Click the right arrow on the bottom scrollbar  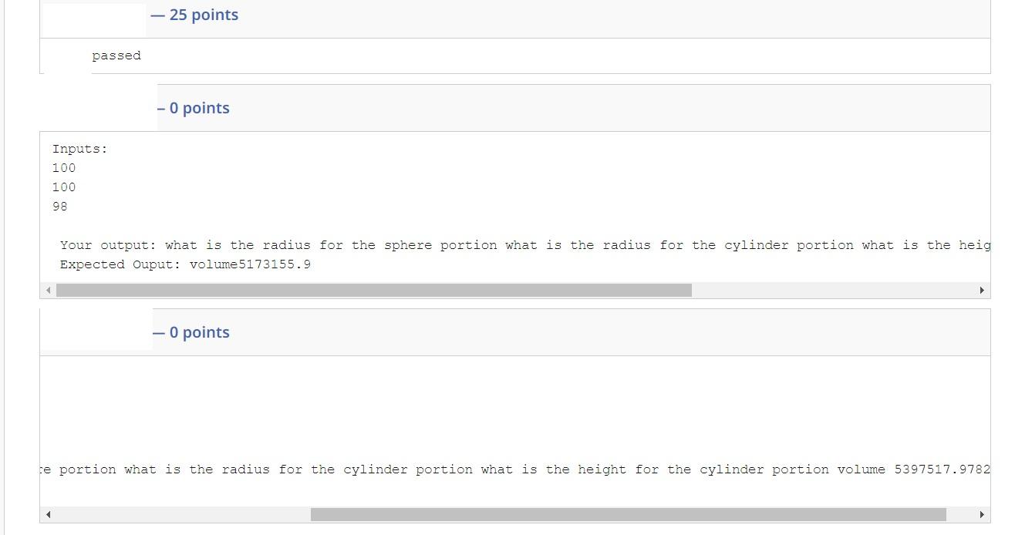[x=983, y=513]
